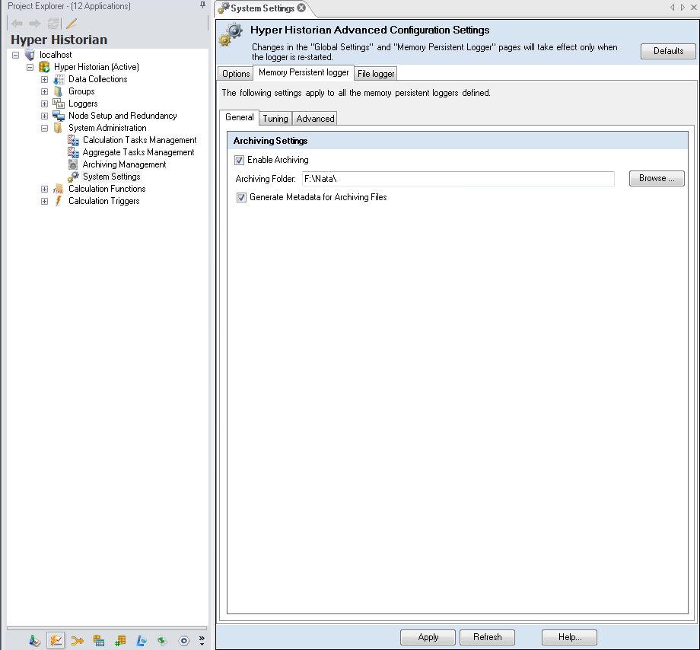
Task: Click the pencil edit icon in Project Explorer toolbar
Action: click(x=72, y=24)
